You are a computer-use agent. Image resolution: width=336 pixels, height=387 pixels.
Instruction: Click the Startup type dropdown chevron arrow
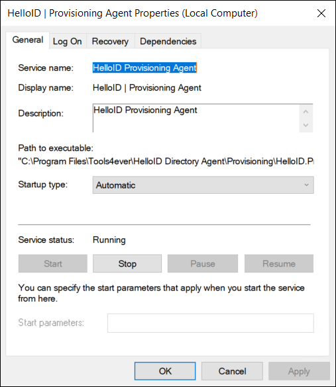coord(307,185)
